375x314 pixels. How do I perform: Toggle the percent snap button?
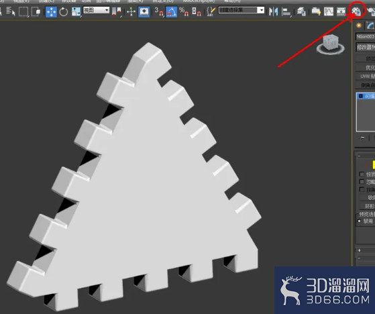point(184,11)
